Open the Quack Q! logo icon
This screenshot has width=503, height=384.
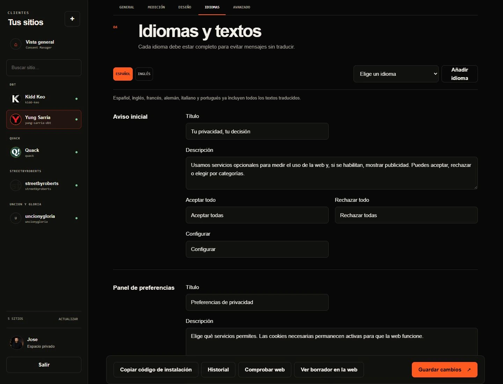[x=16, y=152]
